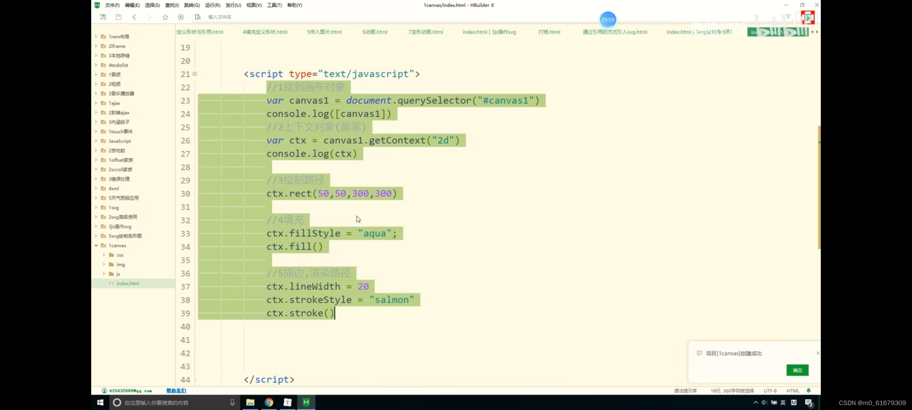912x410 pixels.
Task: Open the Typora taskbar icon
Action: [x=288, y=402]
